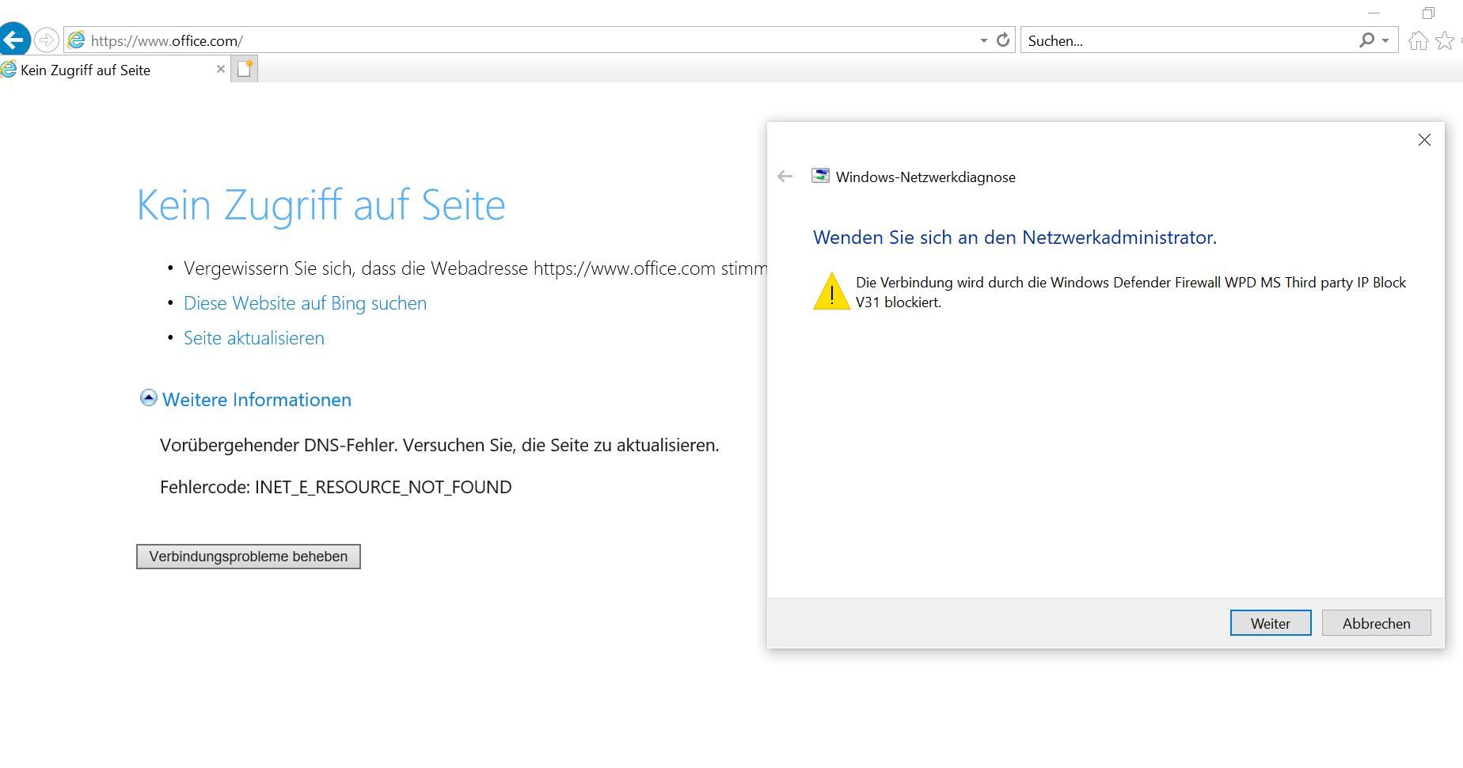Screen dimensions: 1463x768
Task: Collapse Weitere Informationen with the arrow icon
Action: (x=148, y=397)
